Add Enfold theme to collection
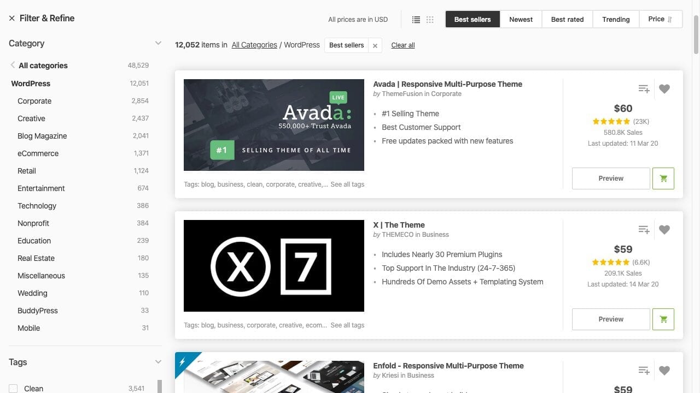700x393 pixels. tap(644, 371)
